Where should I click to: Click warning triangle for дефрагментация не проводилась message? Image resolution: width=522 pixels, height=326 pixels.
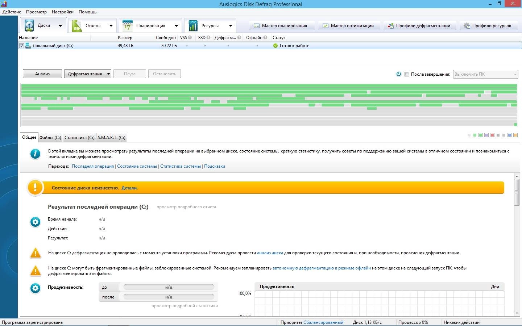pyautogui.click(x=35, y=253)
